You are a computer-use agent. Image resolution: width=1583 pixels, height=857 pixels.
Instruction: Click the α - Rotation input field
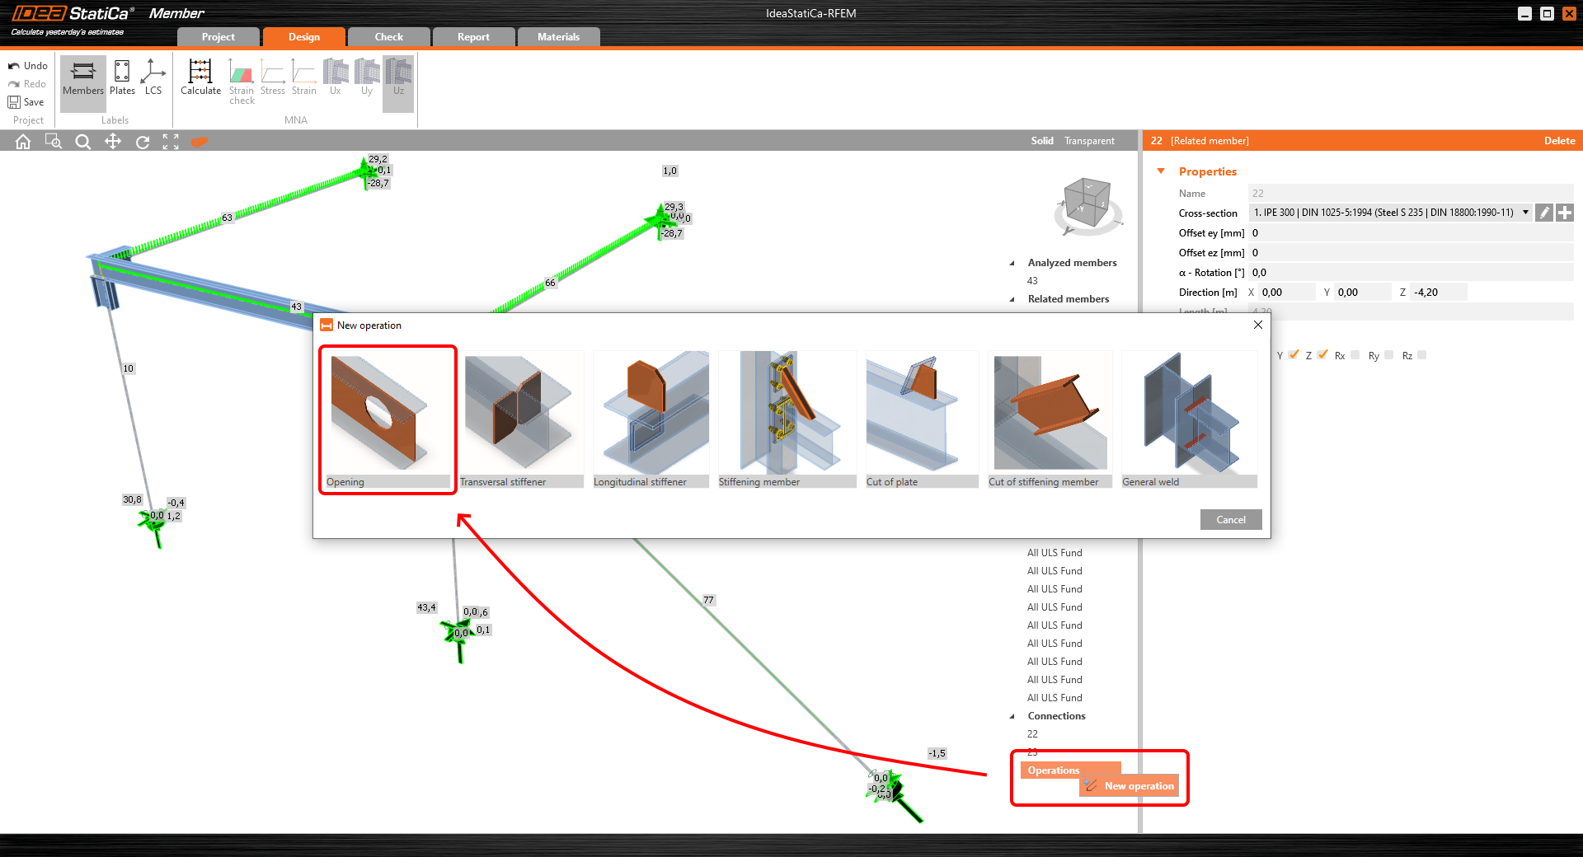pyautogui.click(x=1411, y=273)
